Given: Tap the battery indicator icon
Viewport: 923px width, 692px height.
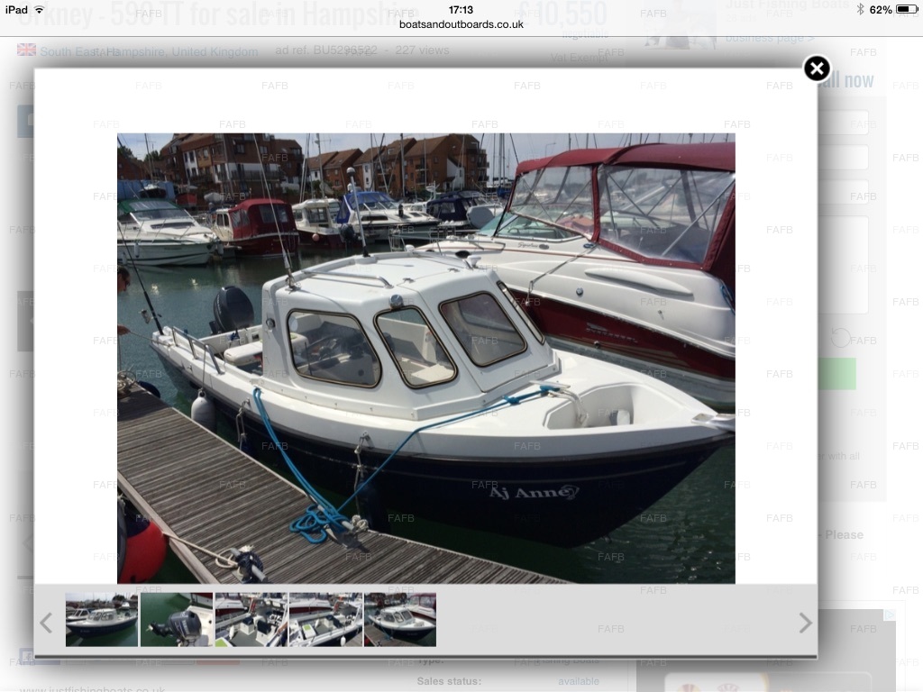Looking at the screenshot, I should (x=906, y=10).
